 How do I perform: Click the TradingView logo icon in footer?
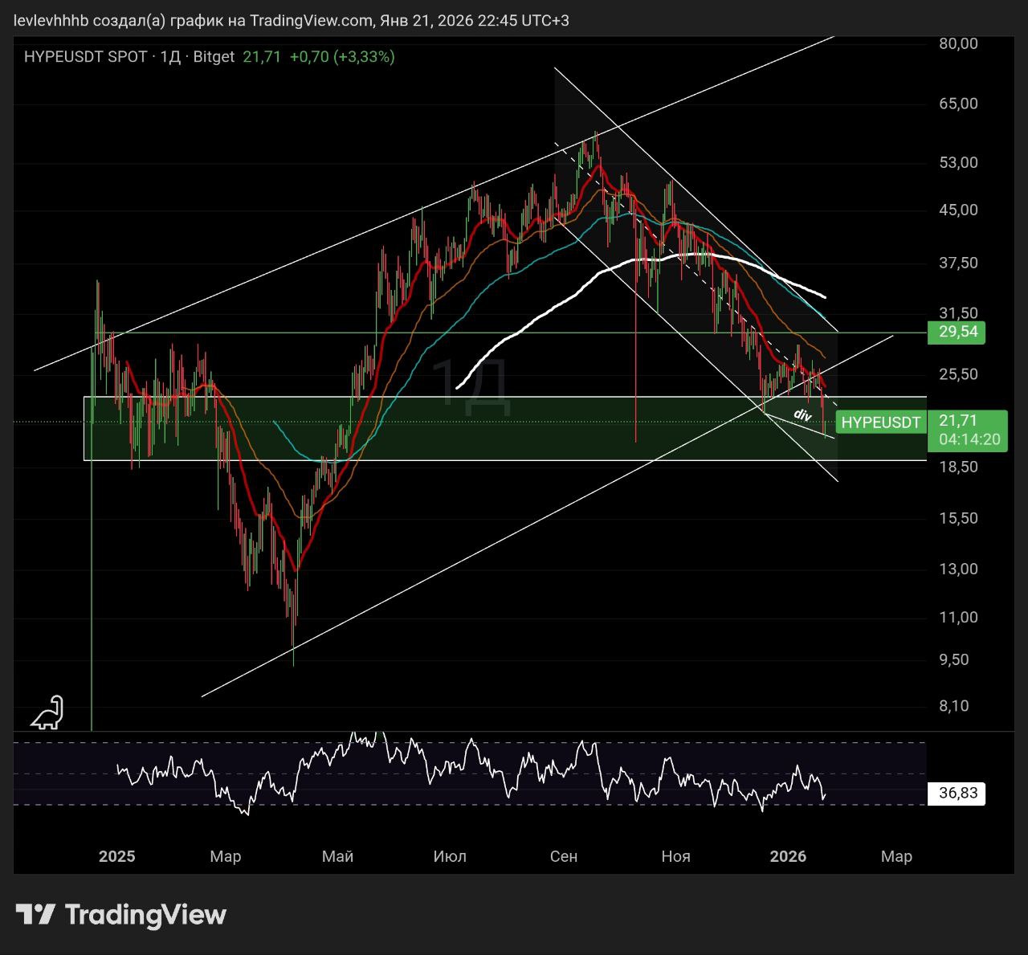pos(35,914)
